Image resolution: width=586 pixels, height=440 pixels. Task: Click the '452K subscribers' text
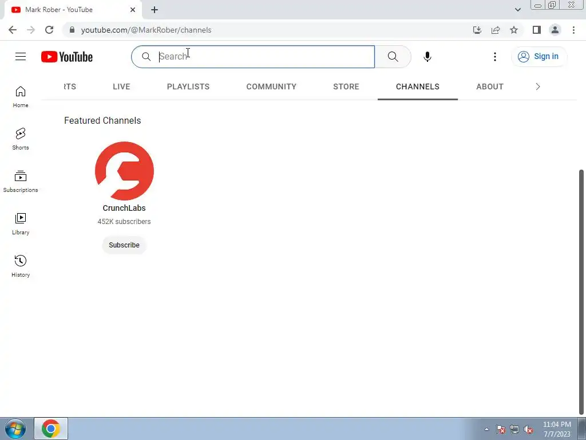coord(124,222)
